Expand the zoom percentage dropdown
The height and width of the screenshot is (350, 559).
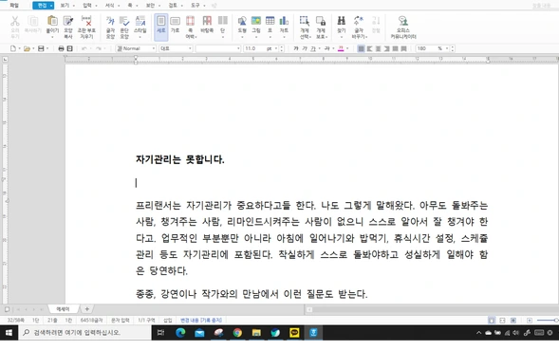click(447, 48)
